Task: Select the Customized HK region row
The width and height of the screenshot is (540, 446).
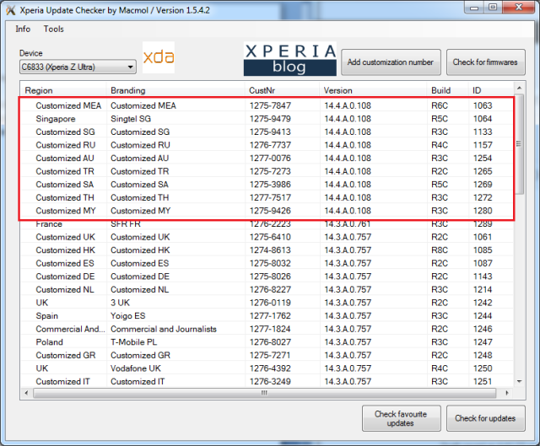Action: pyautogui.click(x=267, y=250)
